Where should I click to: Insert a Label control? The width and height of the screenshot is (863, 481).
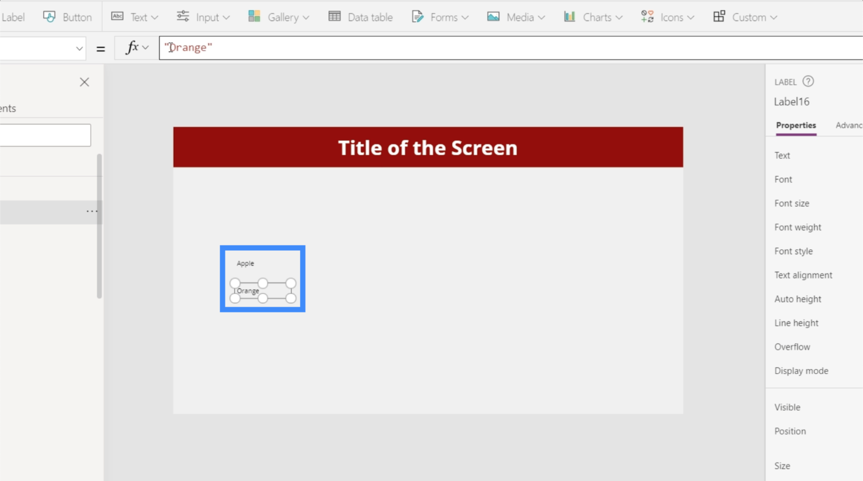(x=13, y=17)
